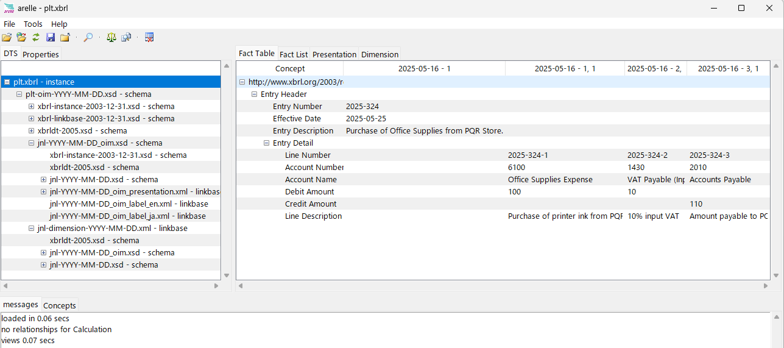Click the Concept column header
784x348 pixels.
pos(290,68)
